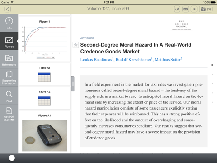Tap Get PDF (0.21MB)
The image size is (217, 163).
(x=9, y=114)
